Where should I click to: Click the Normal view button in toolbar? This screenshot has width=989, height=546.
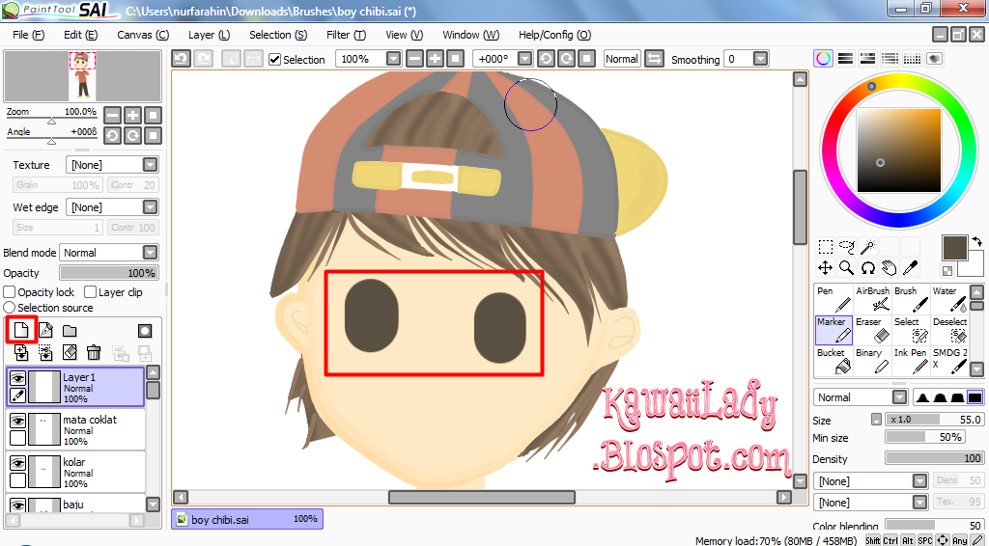(x=622, y=59)
